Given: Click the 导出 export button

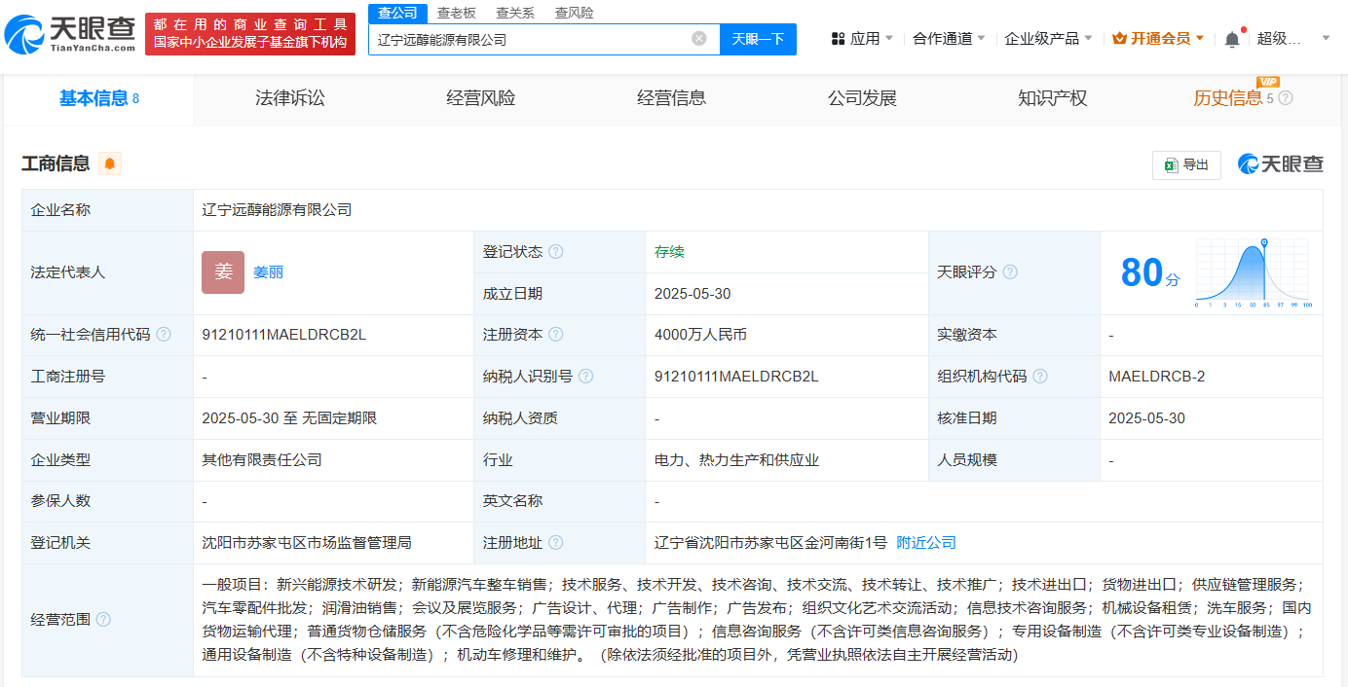Looking at the screenshot, I should [1186, 165].
